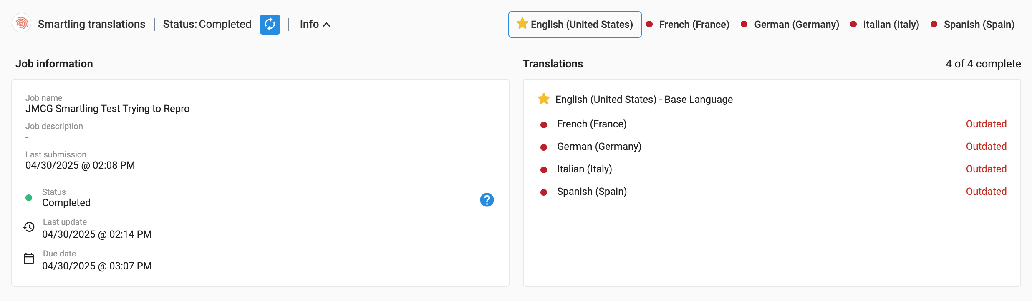The image size is (1032, 301).
Task: Click the 'Completed' status value in Job information
Action: [x=66, y=203]
